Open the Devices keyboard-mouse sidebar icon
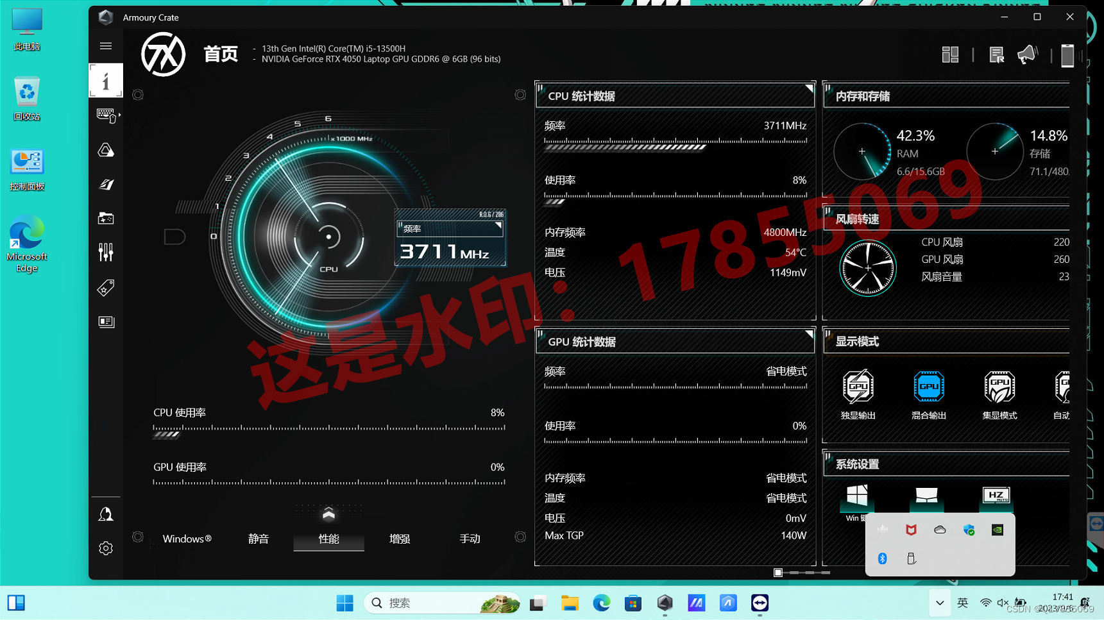The width and height of the screenshot is (1104, 620). point(106,115)
